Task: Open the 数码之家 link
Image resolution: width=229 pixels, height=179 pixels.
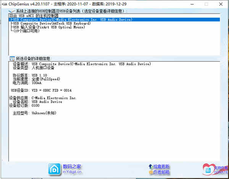Action: pyautogui.click(x=72, y=166)
